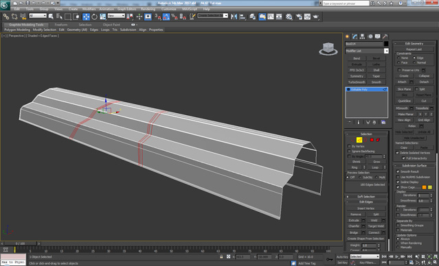Select SubObj preview selection radio
Viewport: 439px width, 266px height.
tap(360, 178)
